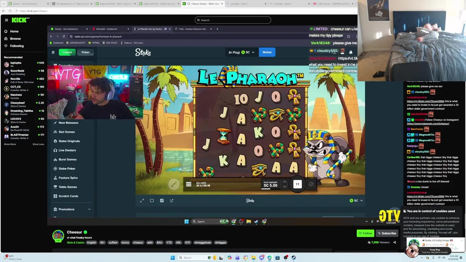Open the slot game hamburger menu
The image size is (466, 262).
point(189,185)
